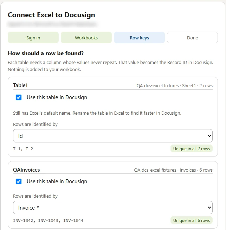
Task: Toggle Use this table checkbox for QAInvoices
Action: [19, 181]
